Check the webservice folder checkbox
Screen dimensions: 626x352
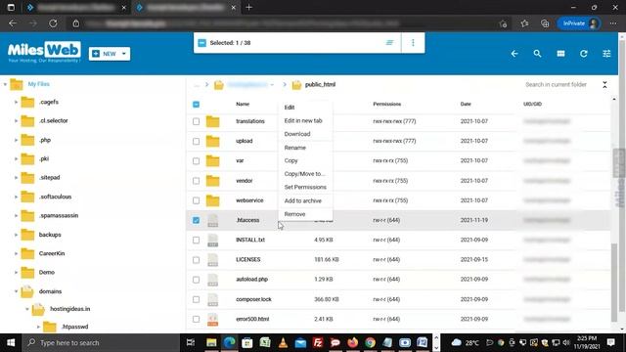[x=196, y=200]
